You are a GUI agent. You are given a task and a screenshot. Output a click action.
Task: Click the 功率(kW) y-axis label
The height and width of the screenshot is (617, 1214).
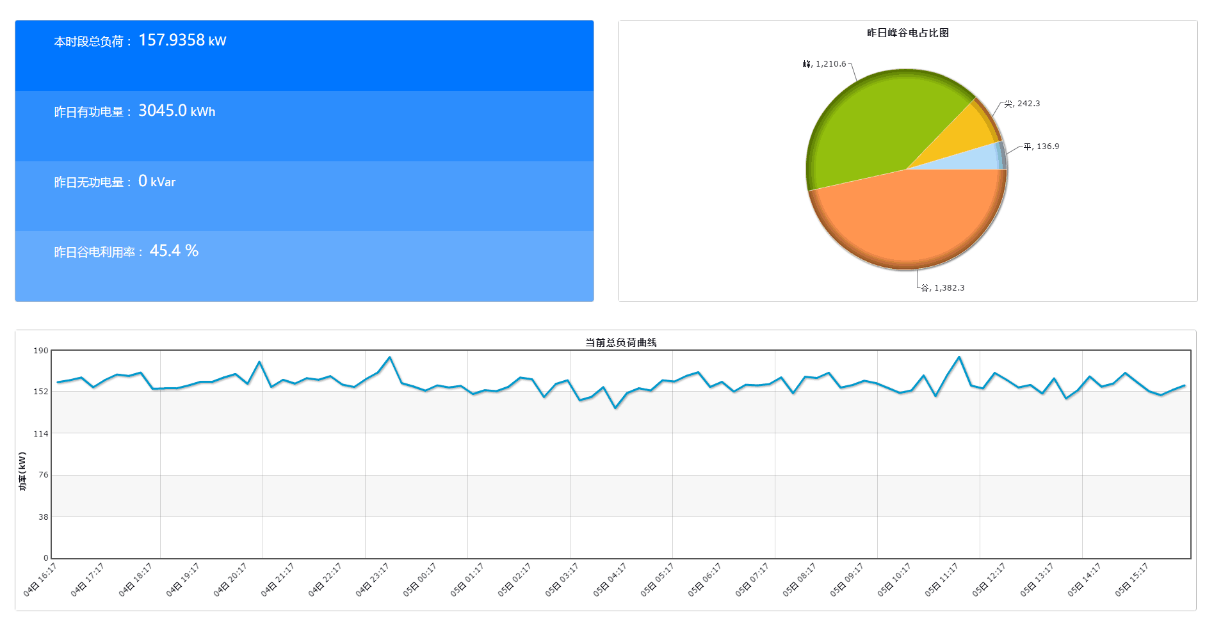pyautogui.click(x=22, y=472)
